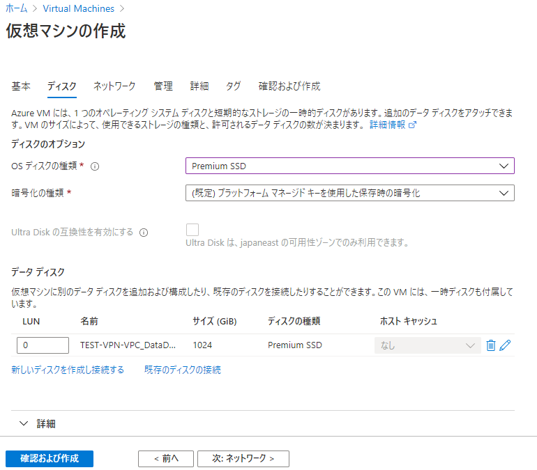
Task: Click the LUN number input field
Action: tap(43, 345)
